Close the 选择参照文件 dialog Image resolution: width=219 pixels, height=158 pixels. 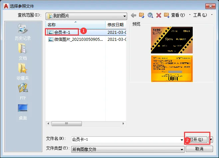point(210,6)
